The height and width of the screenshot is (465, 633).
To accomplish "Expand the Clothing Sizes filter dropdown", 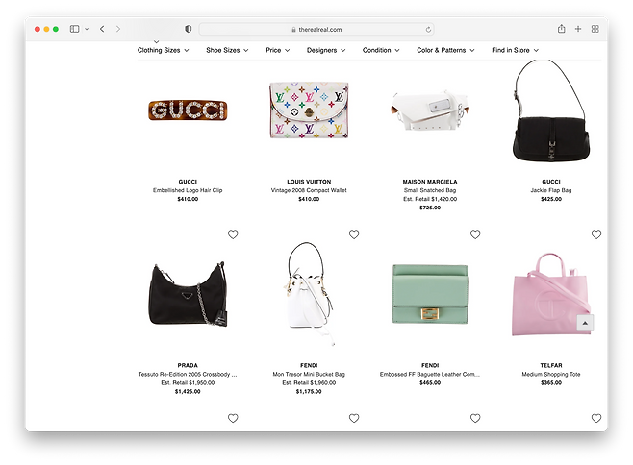I will click(164, 50).
